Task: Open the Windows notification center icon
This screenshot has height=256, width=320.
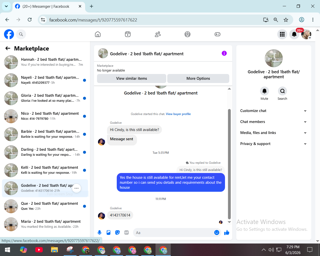Action: click(x=310, y=250)
